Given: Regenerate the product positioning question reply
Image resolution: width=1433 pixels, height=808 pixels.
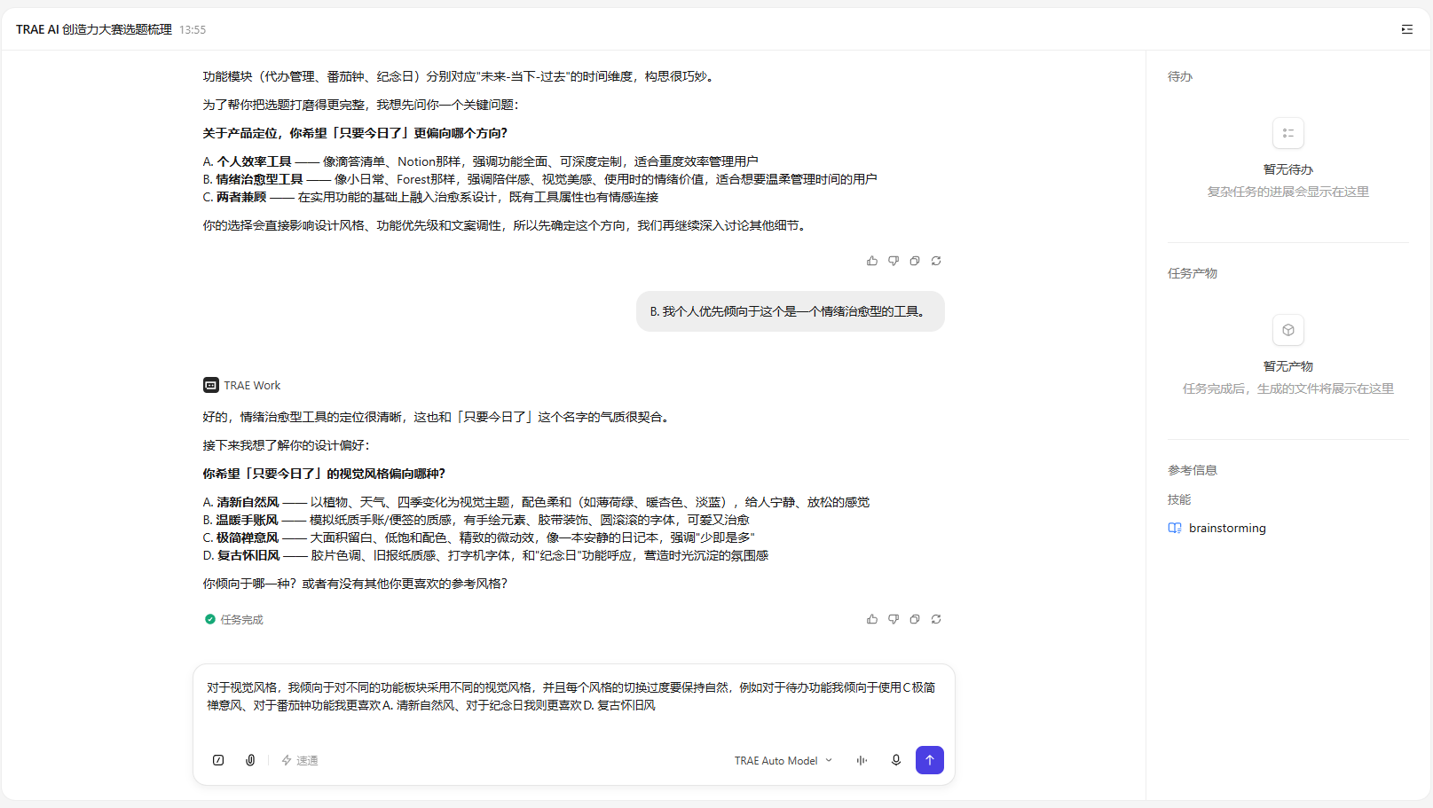Looking at the screenshot, I should point(936,261).
